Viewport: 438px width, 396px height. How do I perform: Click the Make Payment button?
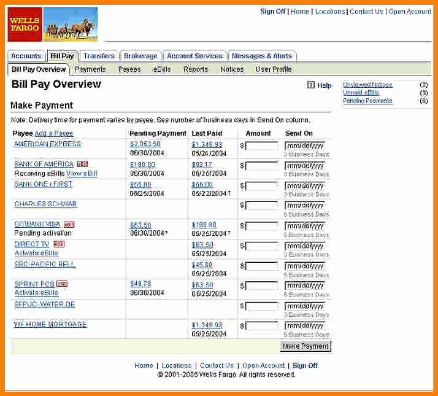(x=305, y=346)
